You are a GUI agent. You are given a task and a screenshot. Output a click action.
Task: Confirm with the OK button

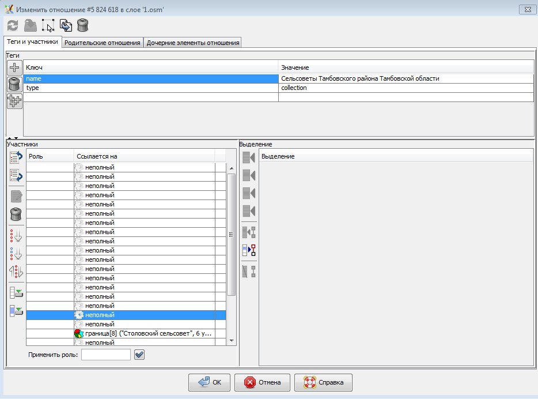209,382
